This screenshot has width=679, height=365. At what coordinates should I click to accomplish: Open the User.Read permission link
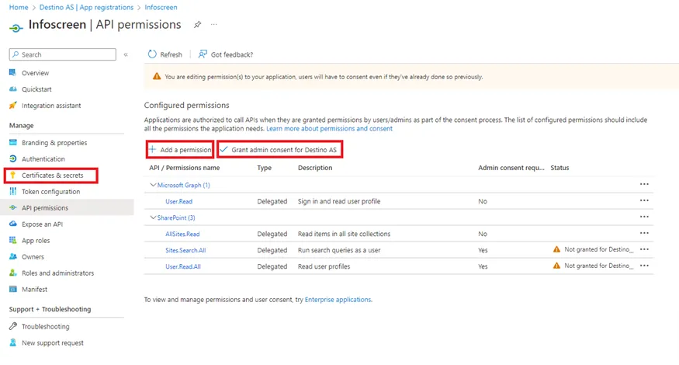[178, 202]
